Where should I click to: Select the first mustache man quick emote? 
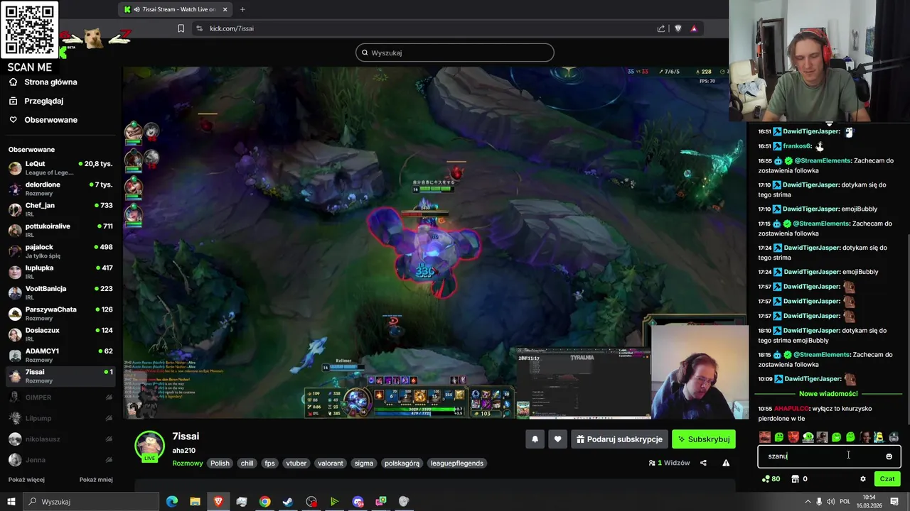tap(764, 437)
